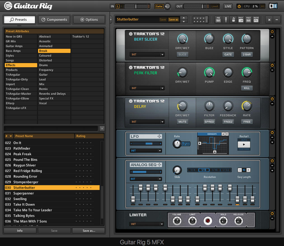This screenshot has width=284, height=246.
Task: Open the rack virtual controller view icon
Action: click(x=201, y=19)
